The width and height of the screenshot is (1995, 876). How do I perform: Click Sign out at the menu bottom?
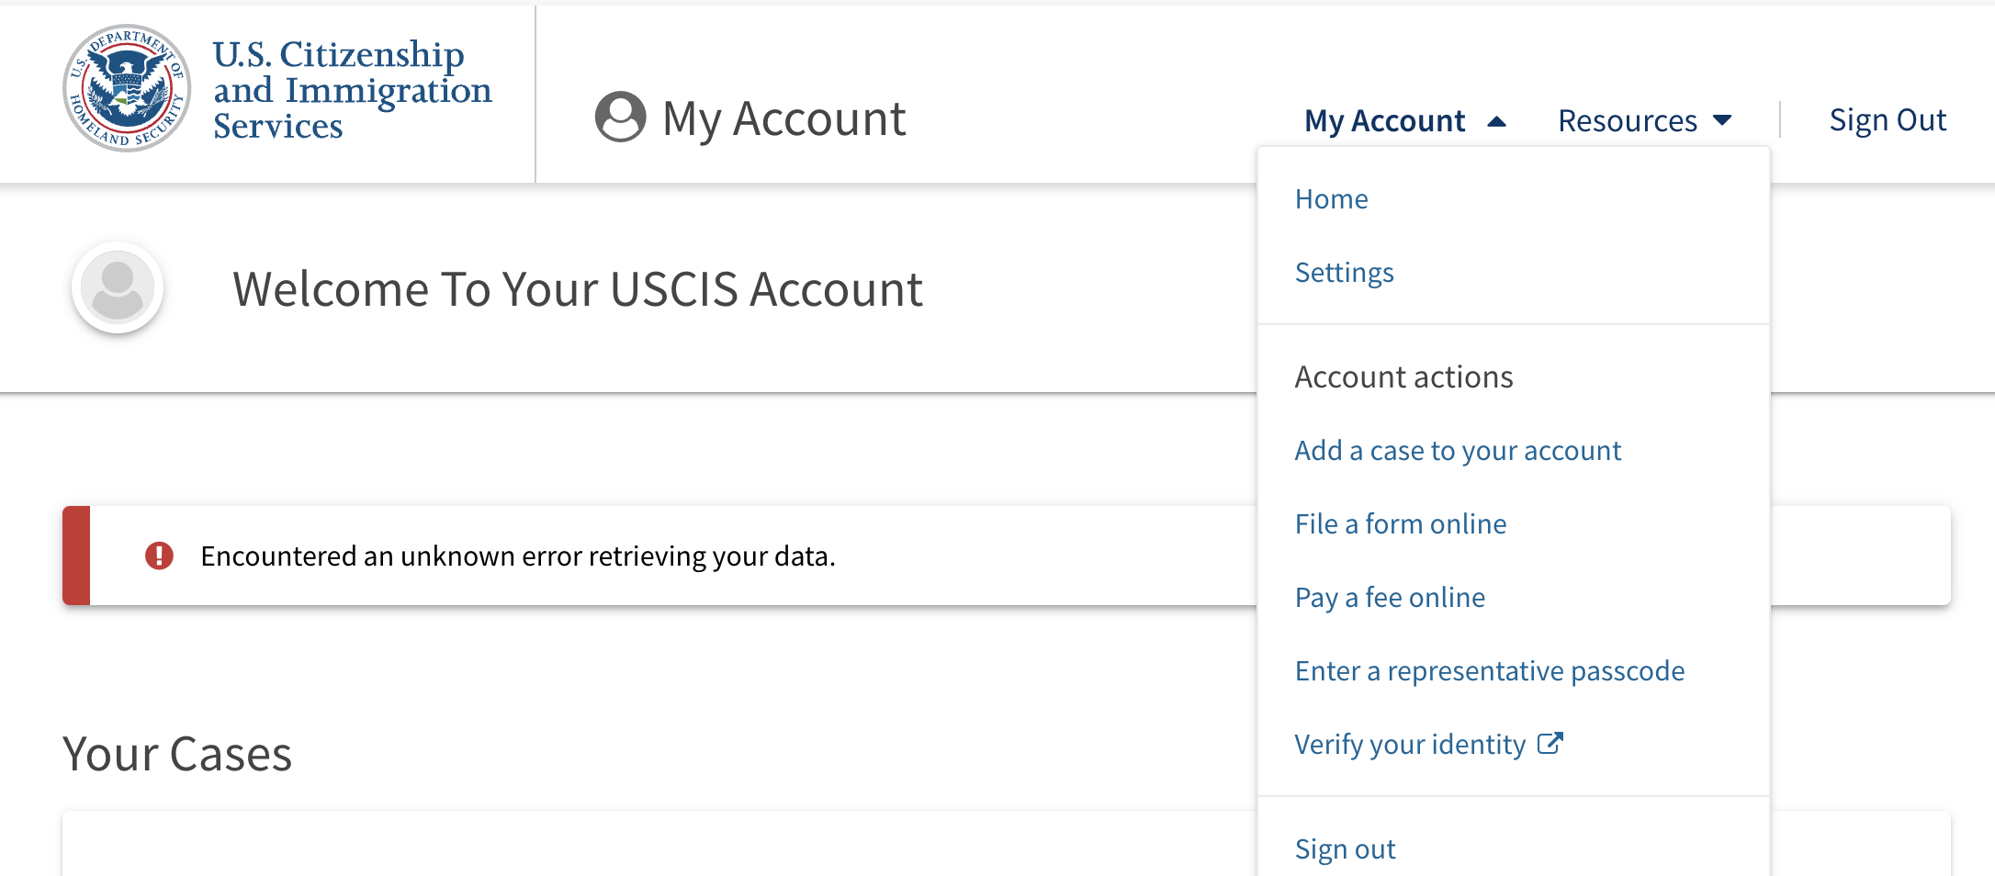[1345, 848]
